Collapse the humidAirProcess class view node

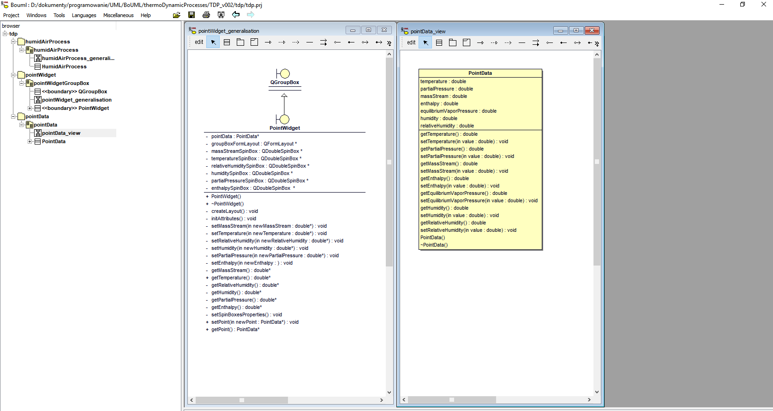click(22, 50)
